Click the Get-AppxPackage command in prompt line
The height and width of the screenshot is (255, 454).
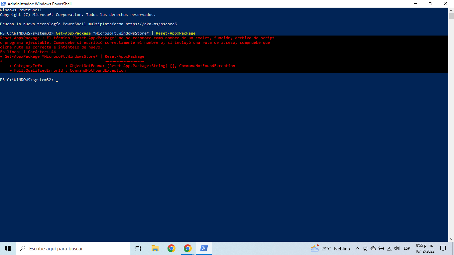[73, 33]
